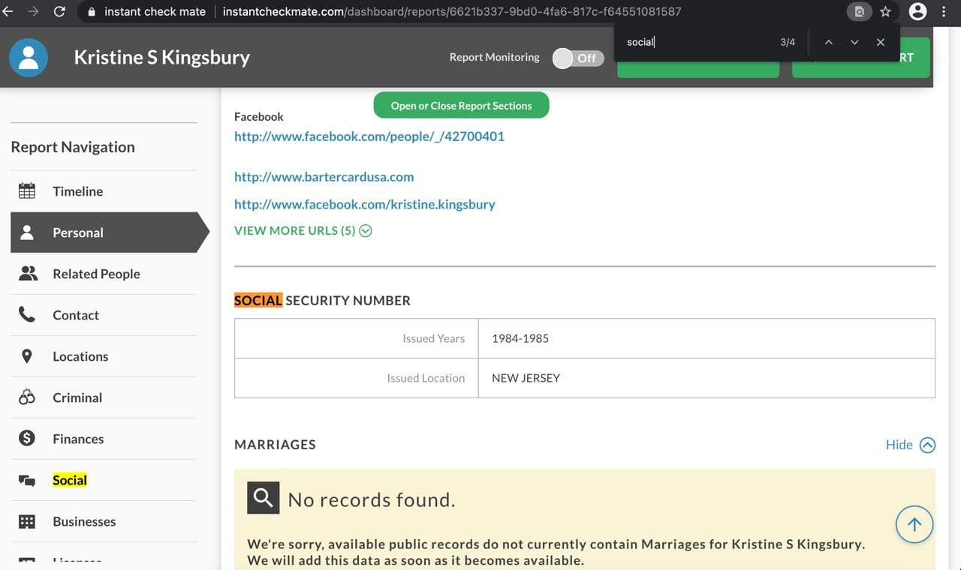Click the Issued Location label cell
The width and height of the screenshot is (961, 570).
tap(357, 378)
